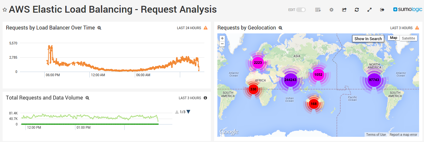Click the Sumo Logic logo

point(407,10)
